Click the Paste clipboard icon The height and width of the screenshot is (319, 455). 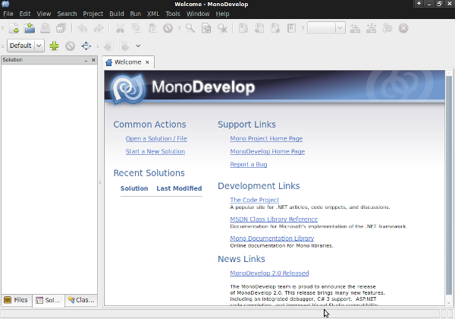point(152,28)
